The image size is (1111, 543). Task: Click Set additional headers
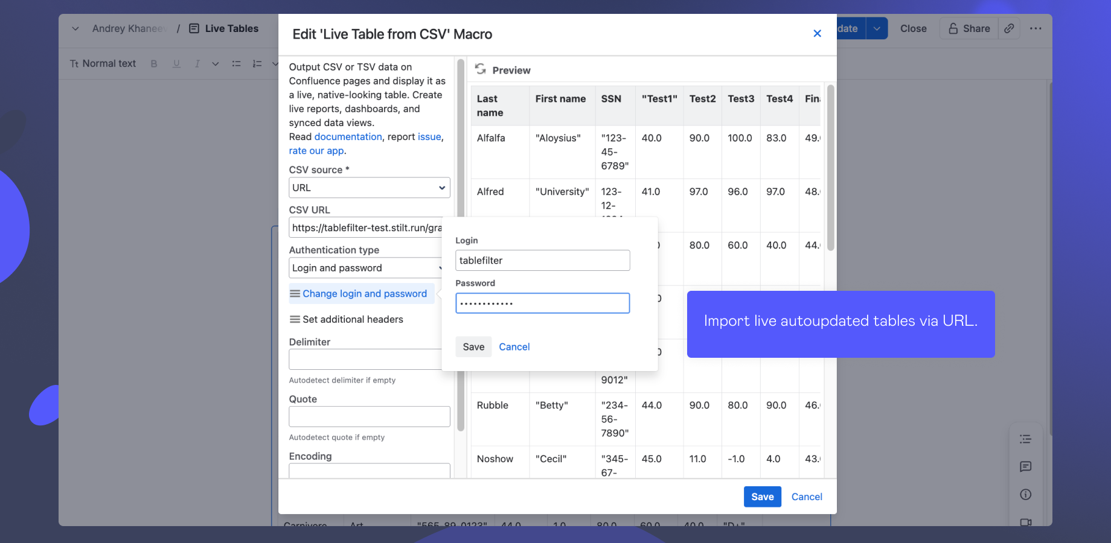[x=347, y=319]
